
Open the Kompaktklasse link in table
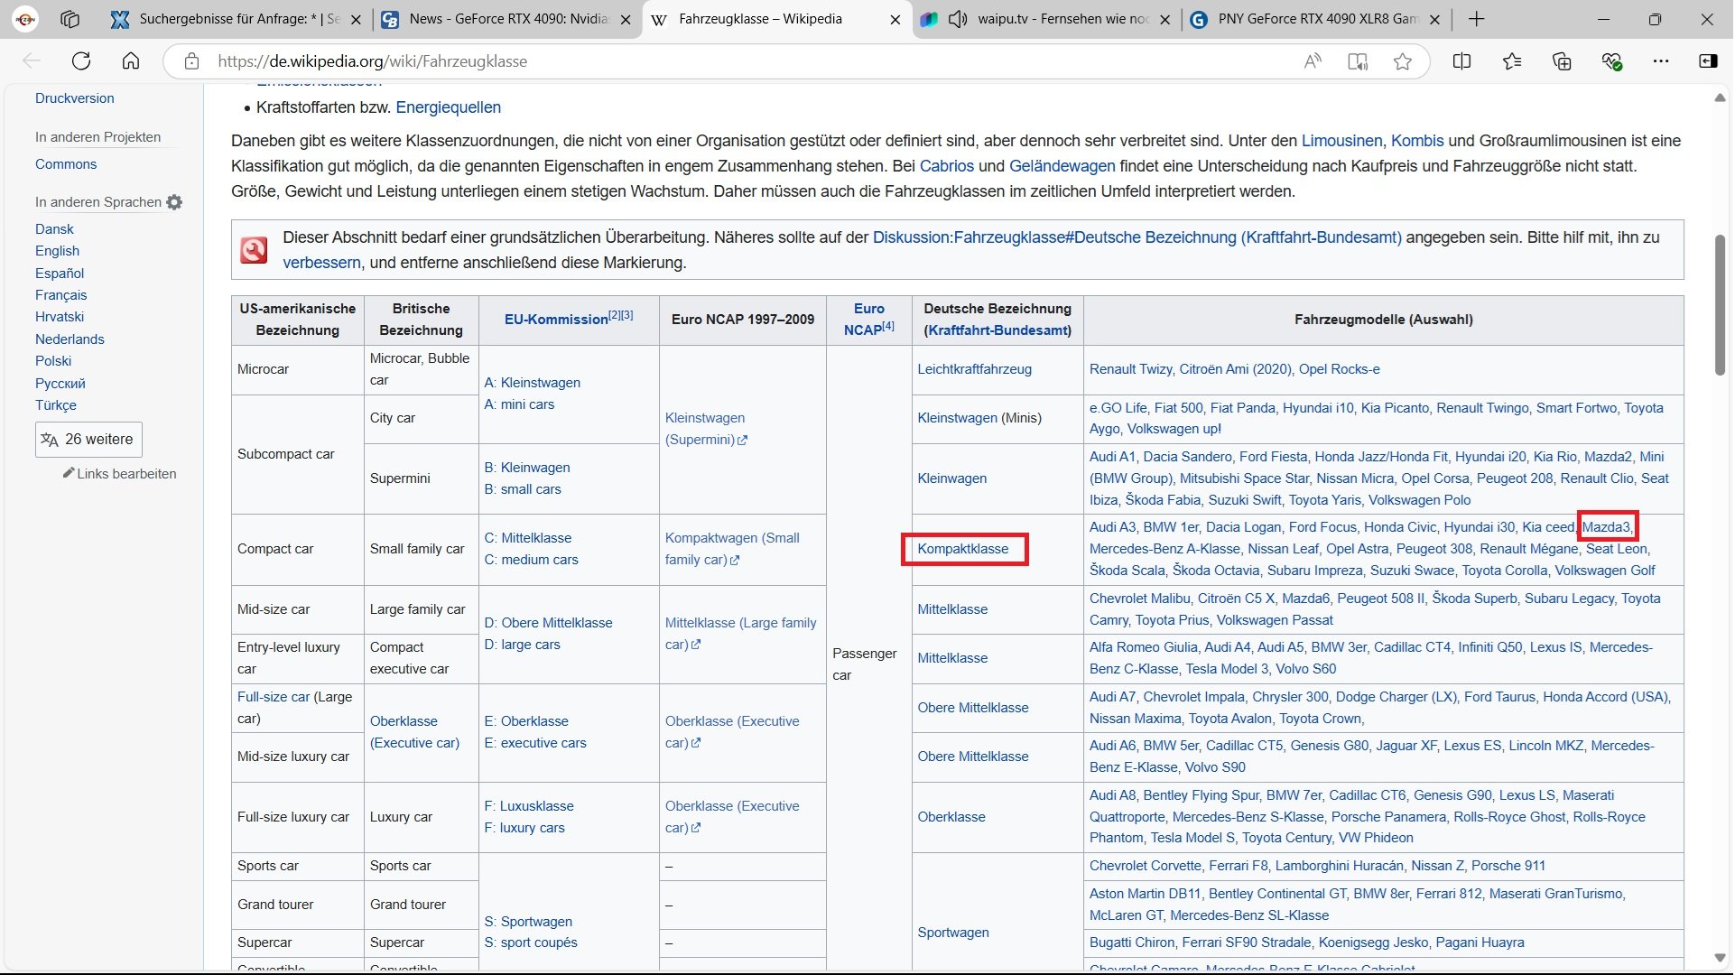coord(962,549)
